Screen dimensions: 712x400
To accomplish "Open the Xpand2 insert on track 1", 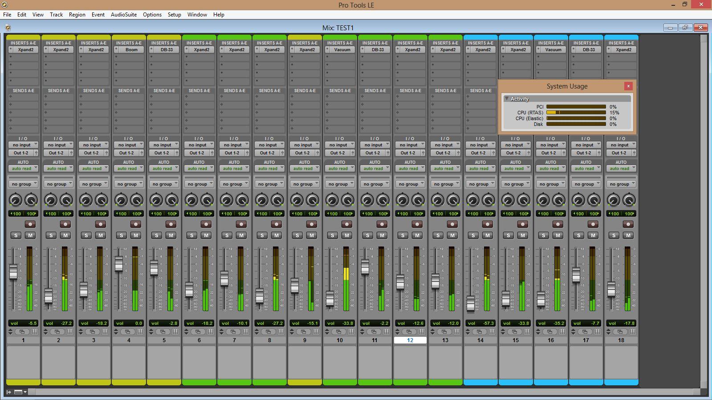I will click(26, 50).
